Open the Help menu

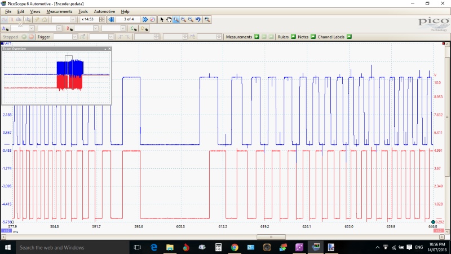coord(125,11)
